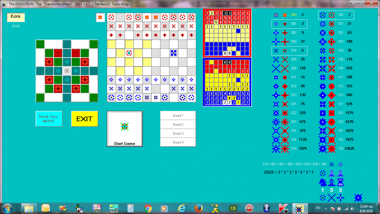Select Board 4

pyautogui.click(x=178, y=142)
